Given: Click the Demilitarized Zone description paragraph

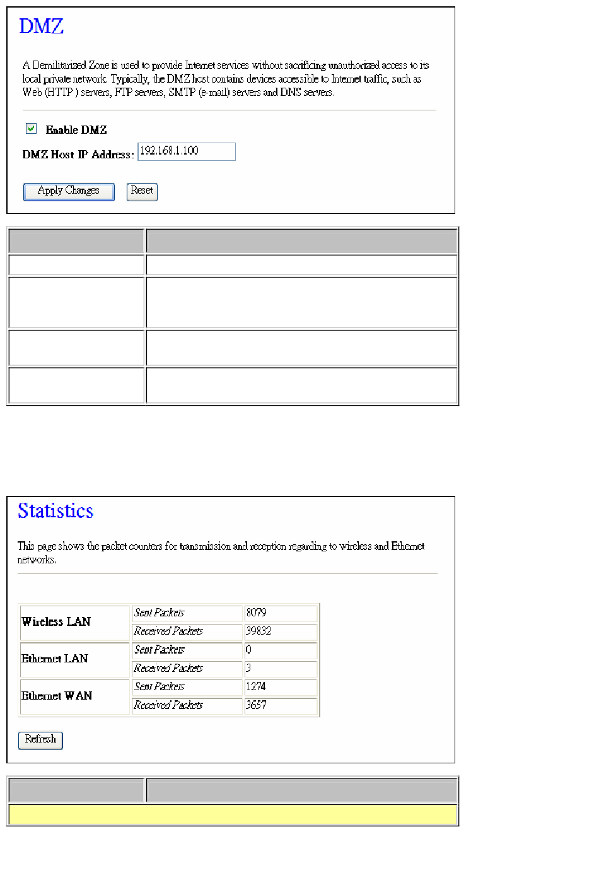Looking at the screenshot, I should pyautogui.click(x=226, y=79).
